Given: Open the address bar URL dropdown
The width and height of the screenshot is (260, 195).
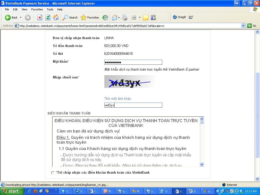Looking at the screenshot, I should [243, 26].
